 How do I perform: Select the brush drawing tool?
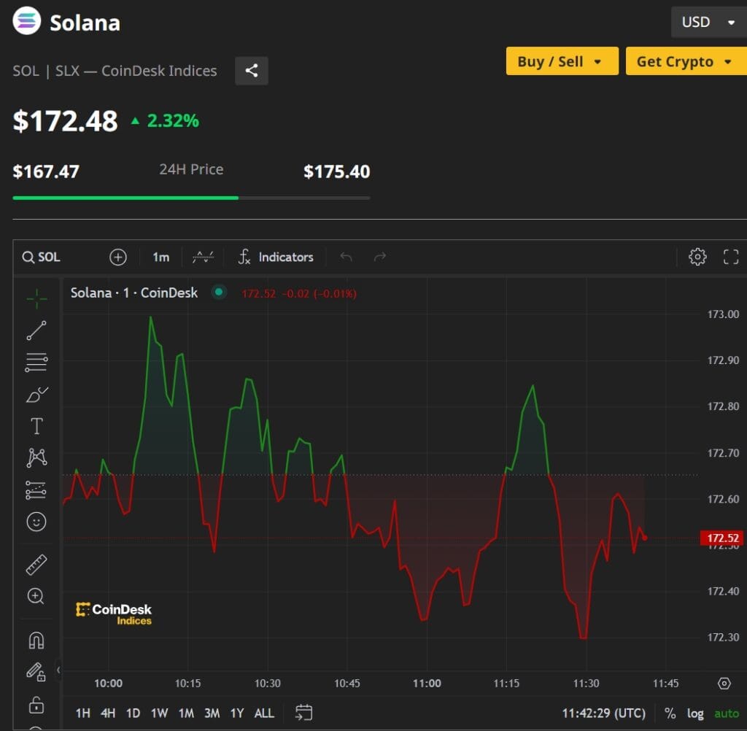(x=36, y=395)
